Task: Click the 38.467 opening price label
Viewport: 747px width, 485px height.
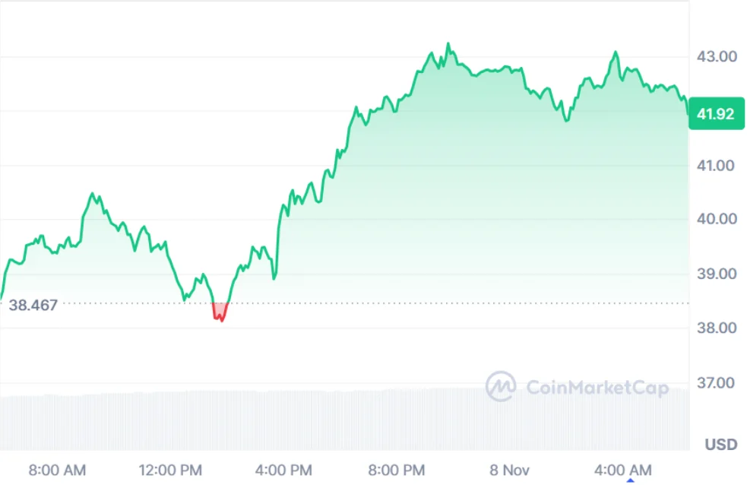Action: [33, 306]
